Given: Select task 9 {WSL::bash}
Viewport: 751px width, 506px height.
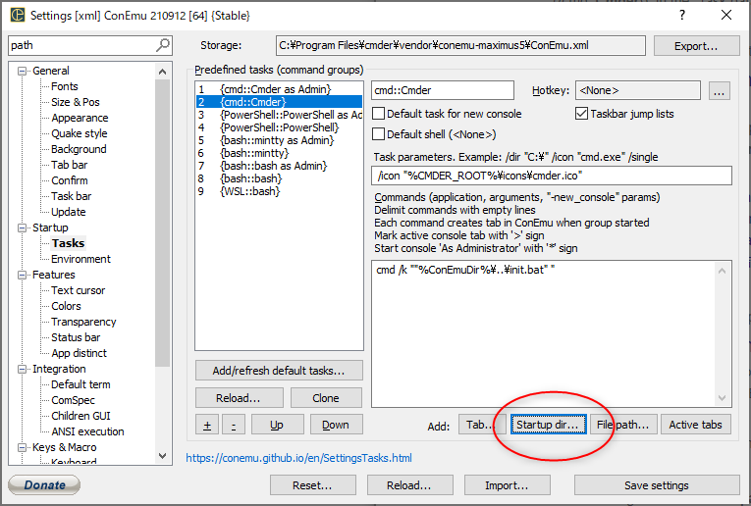Looking at the screenshot, I should (279, 191).
